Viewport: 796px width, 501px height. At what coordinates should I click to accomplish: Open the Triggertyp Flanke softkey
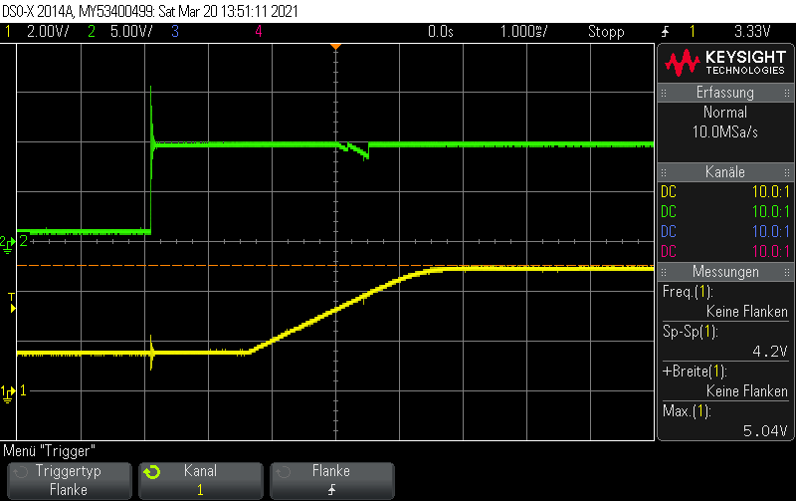69,480
